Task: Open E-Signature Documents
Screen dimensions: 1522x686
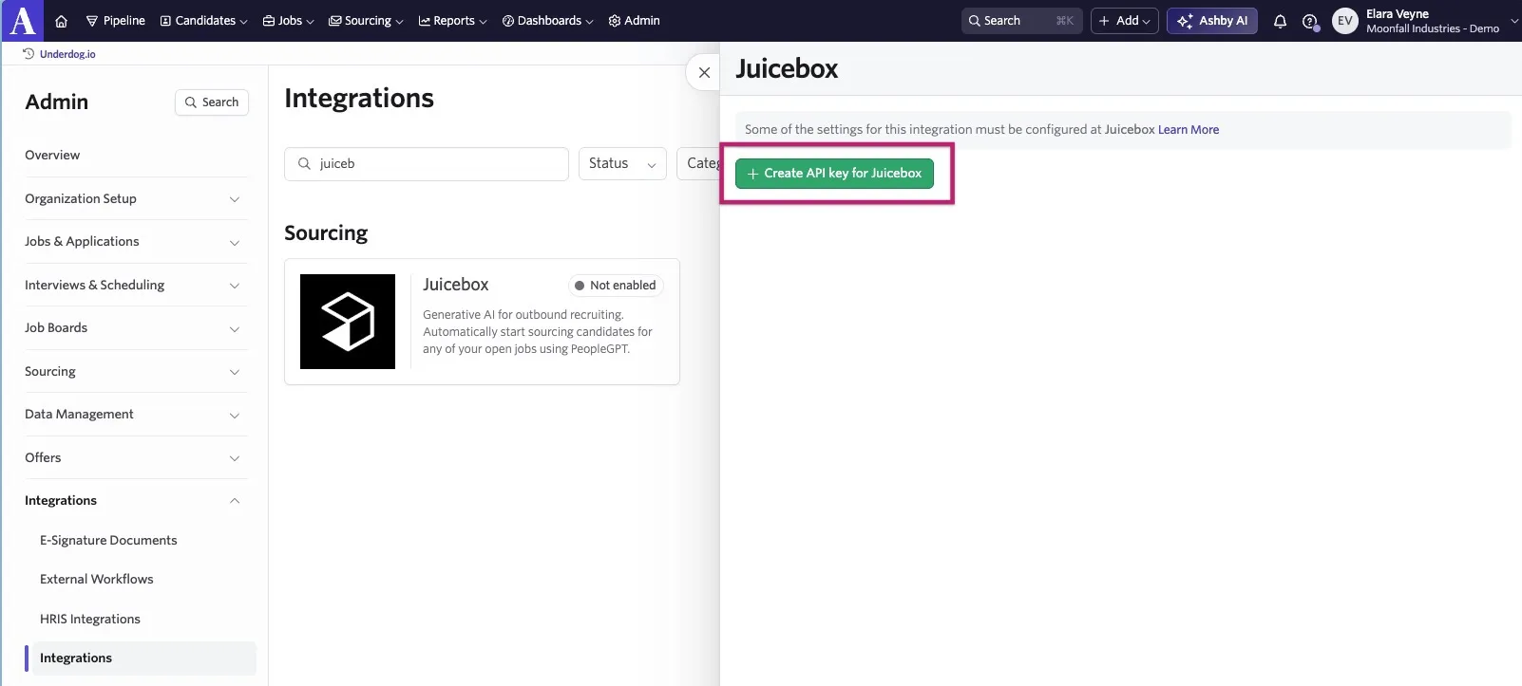Action: pyautogui.click(x=108, y=540)
